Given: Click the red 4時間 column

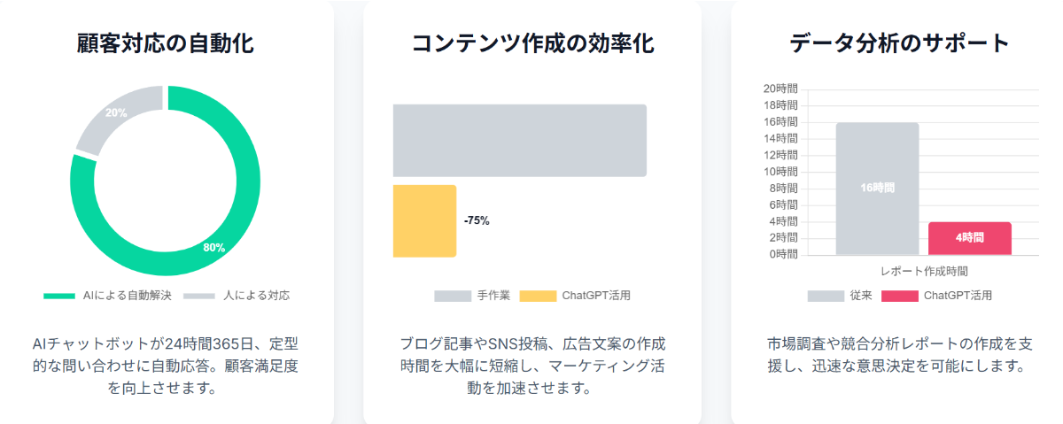Looking at the screenshot, I should (969, 238).
